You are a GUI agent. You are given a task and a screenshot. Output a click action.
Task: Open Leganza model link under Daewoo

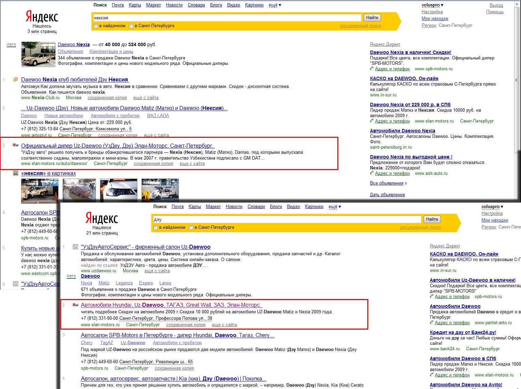pos(124,283)
